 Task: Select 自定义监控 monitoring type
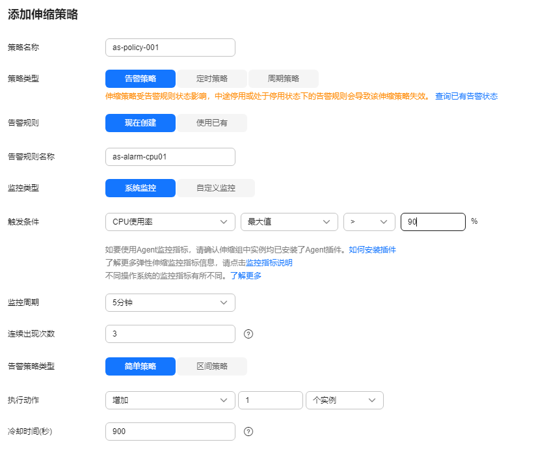click(216, 188)
